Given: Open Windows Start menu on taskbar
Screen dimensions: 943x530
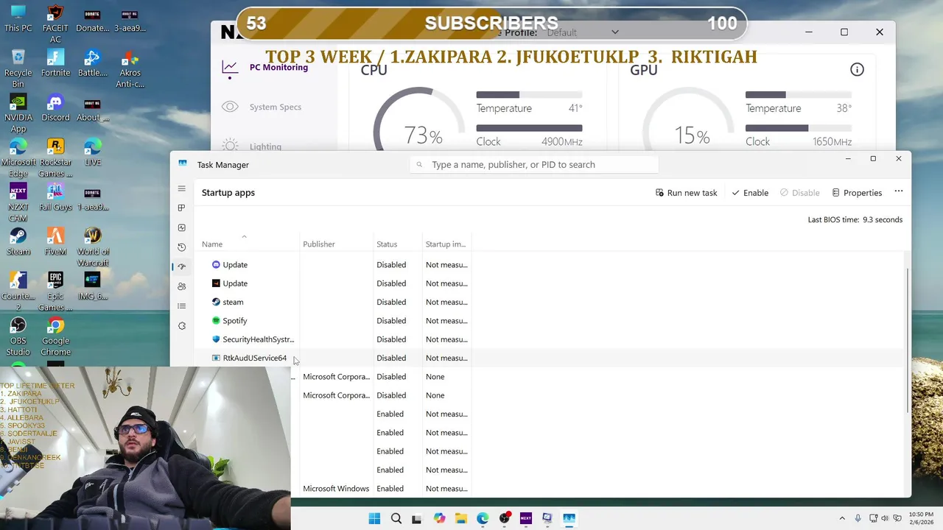Looking at the screenshot, I should pos(374,518).
